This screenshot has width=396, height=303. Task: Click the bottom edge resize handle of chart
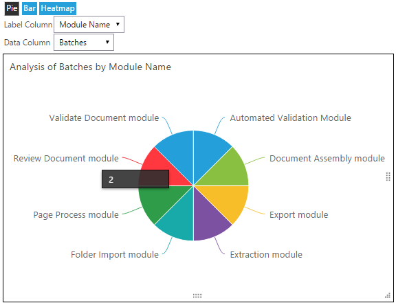[197, 295]
